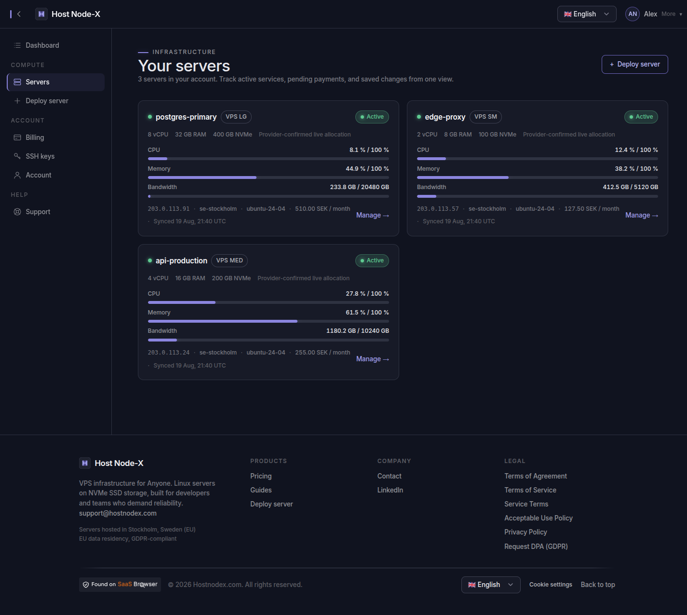
Task: Open the Acceptable Use Policy link
Action: click(539, 518)
